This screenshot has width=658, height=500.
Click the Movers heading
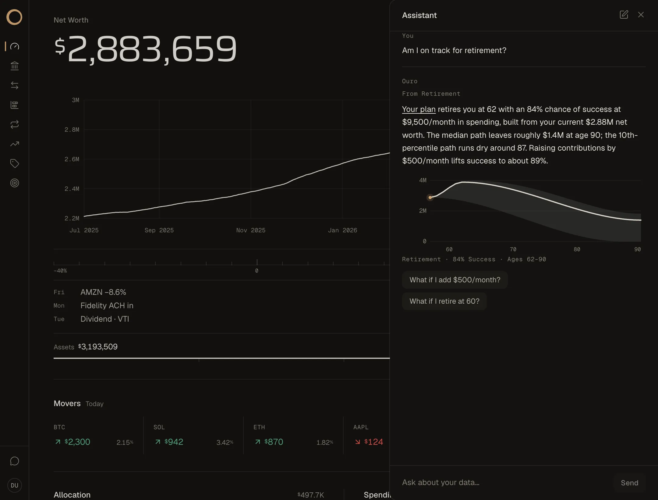click(x=67, y=403)
